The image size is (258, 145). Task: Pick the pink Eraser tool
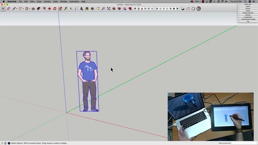(x=8, y=8)
